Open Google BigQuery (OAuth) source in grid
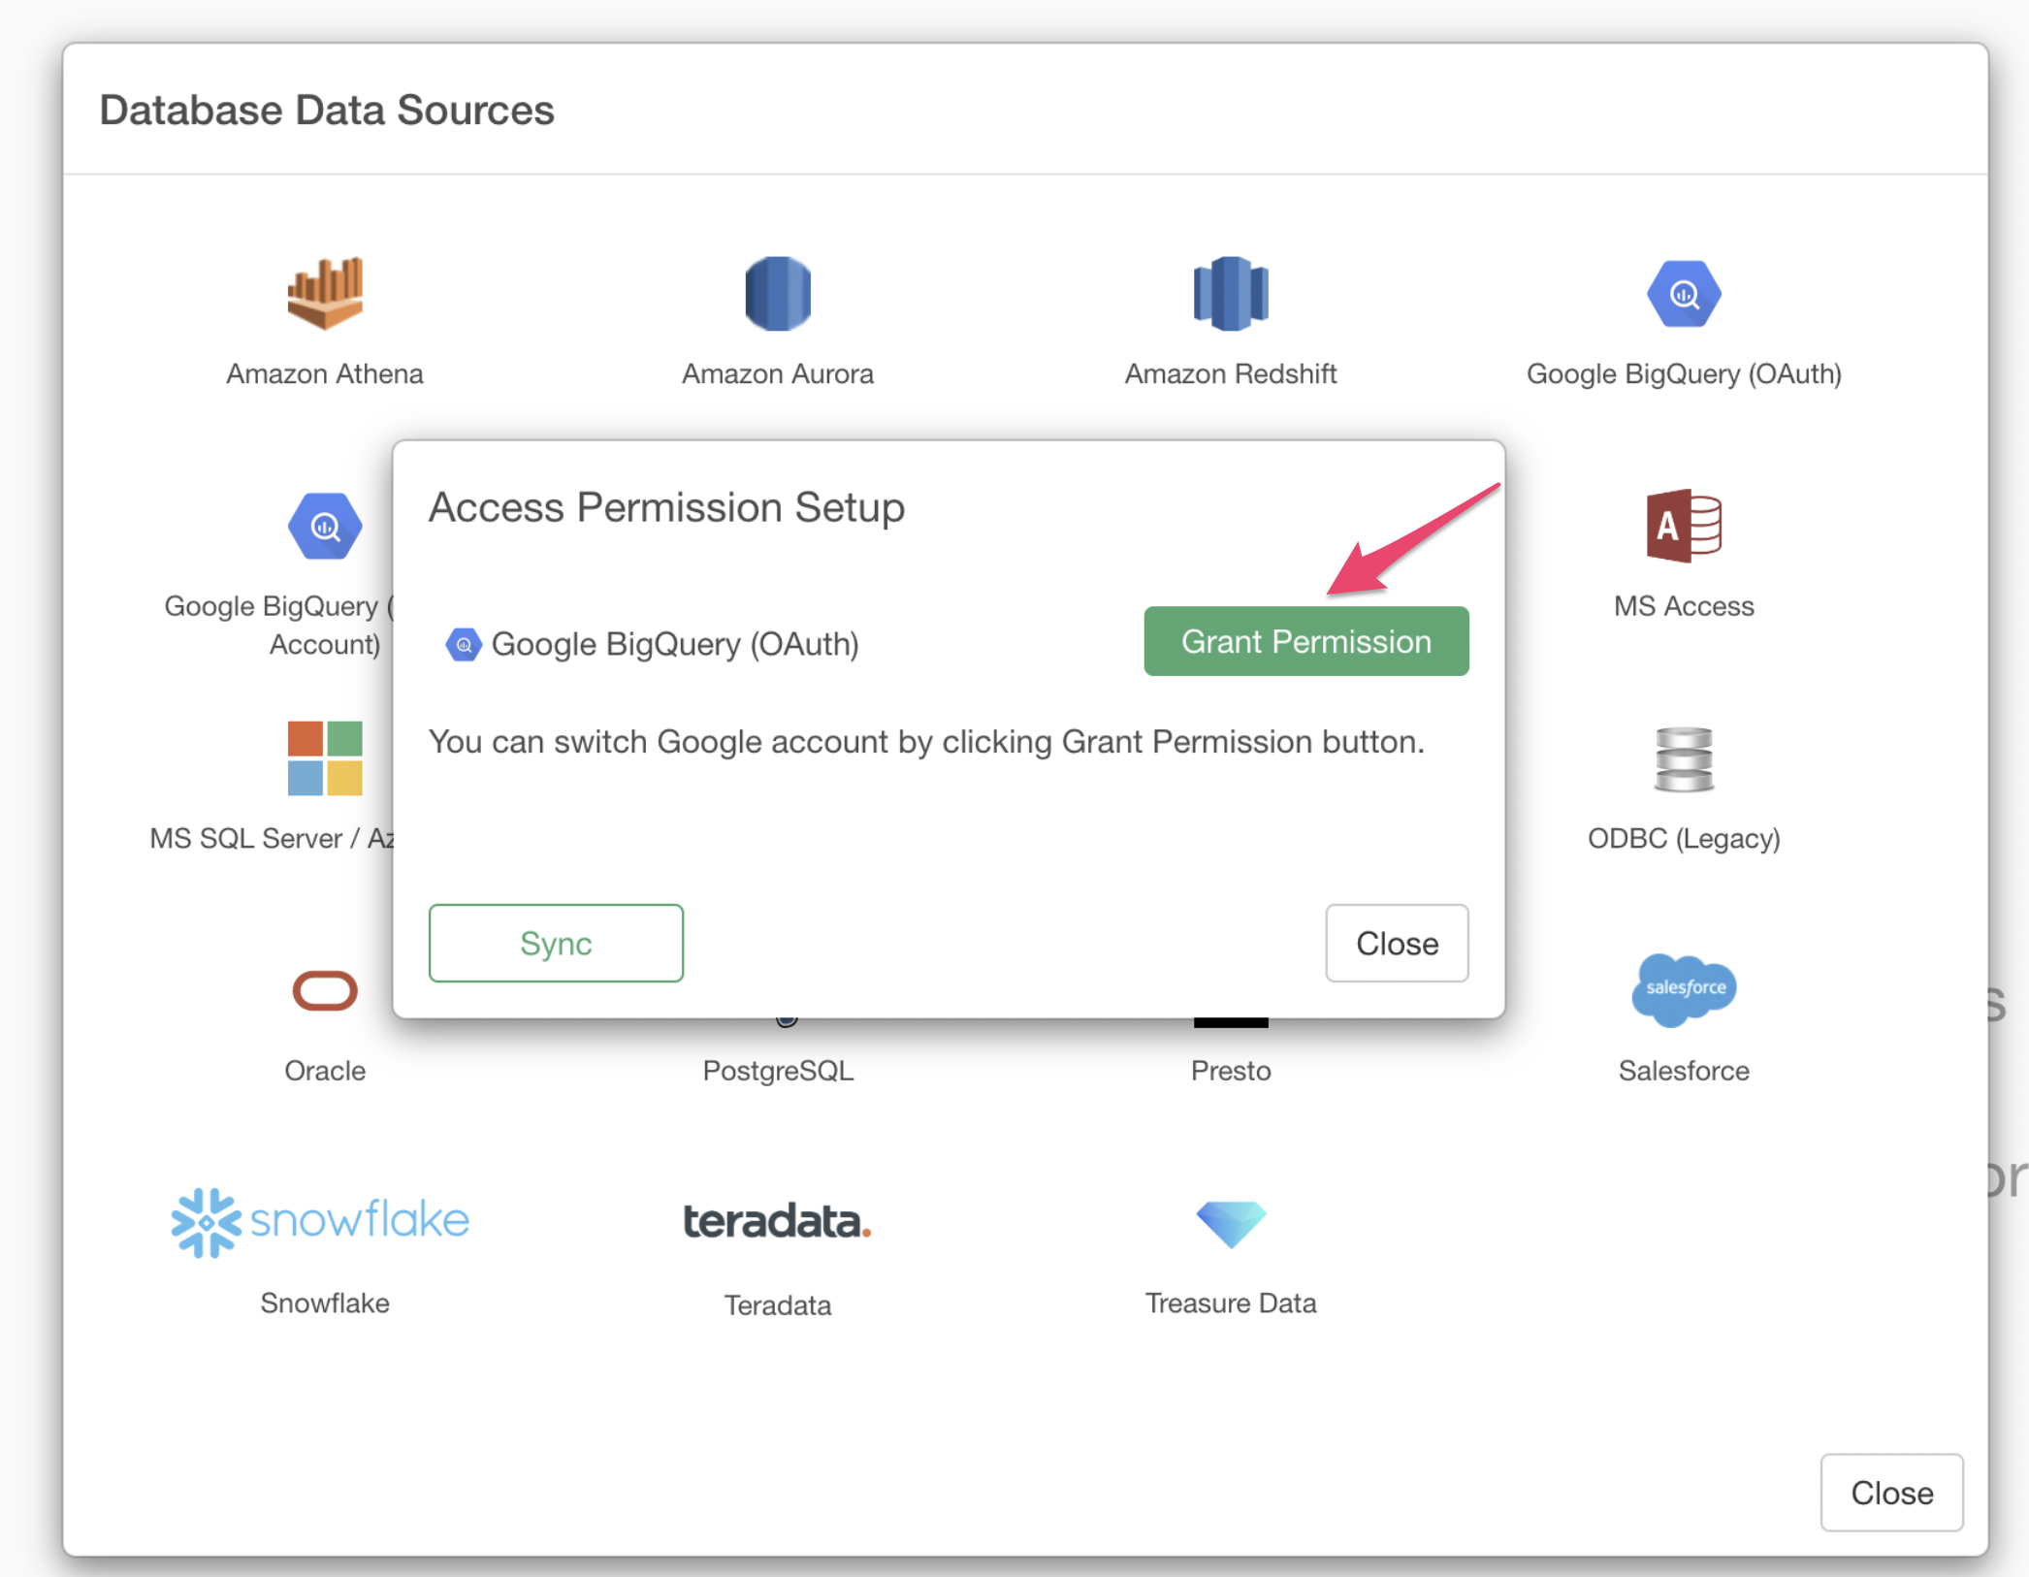Screen dimensions: 2029x1577 click(x=1684, y=294)
